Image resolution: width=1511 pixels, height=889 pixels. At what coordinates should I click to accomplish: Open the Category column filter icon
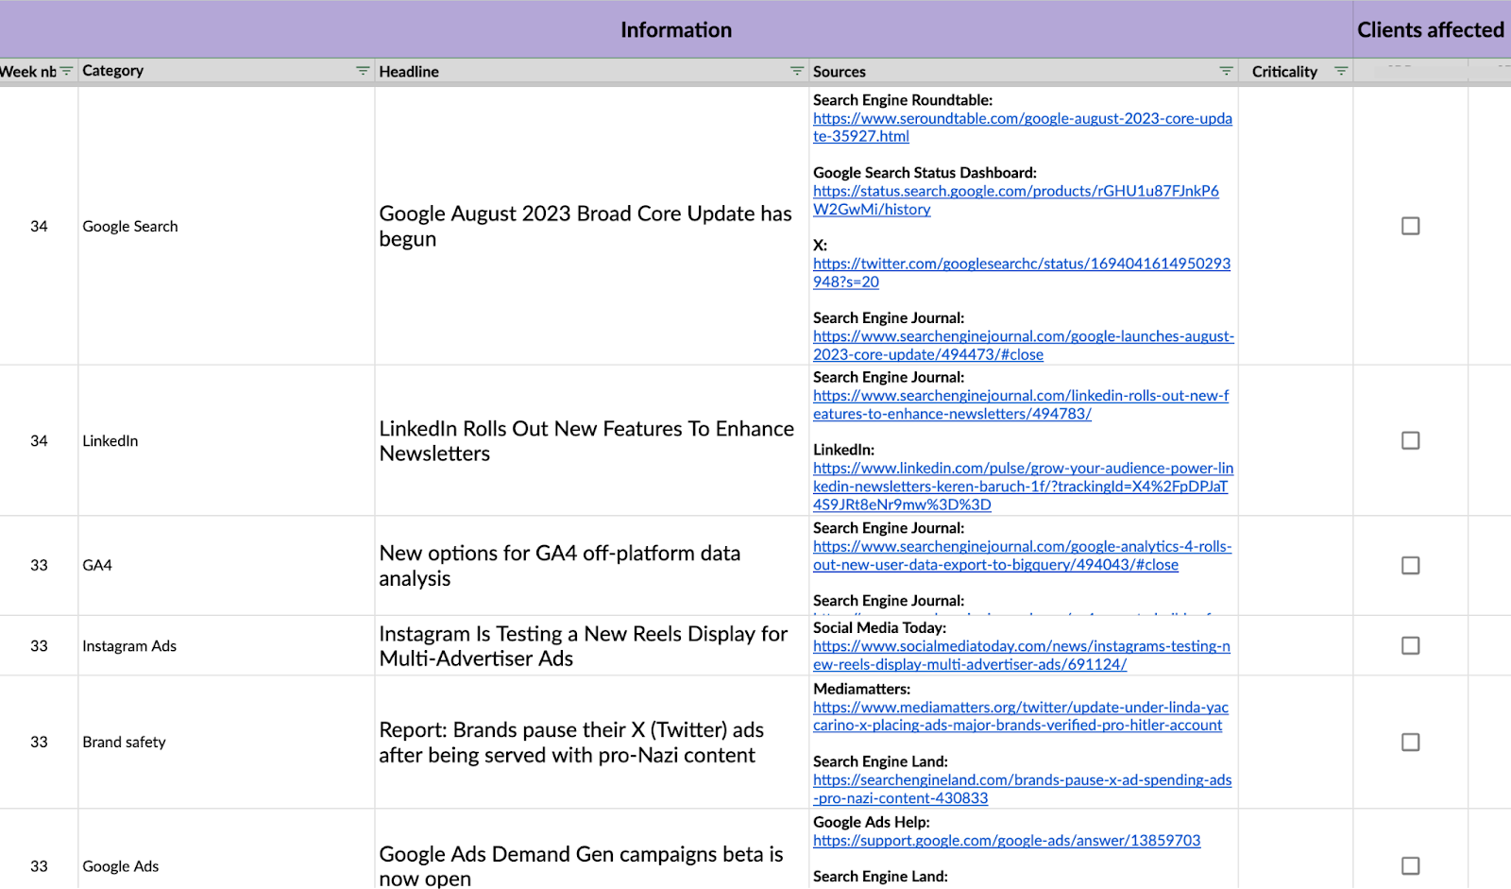click(363, 71)
